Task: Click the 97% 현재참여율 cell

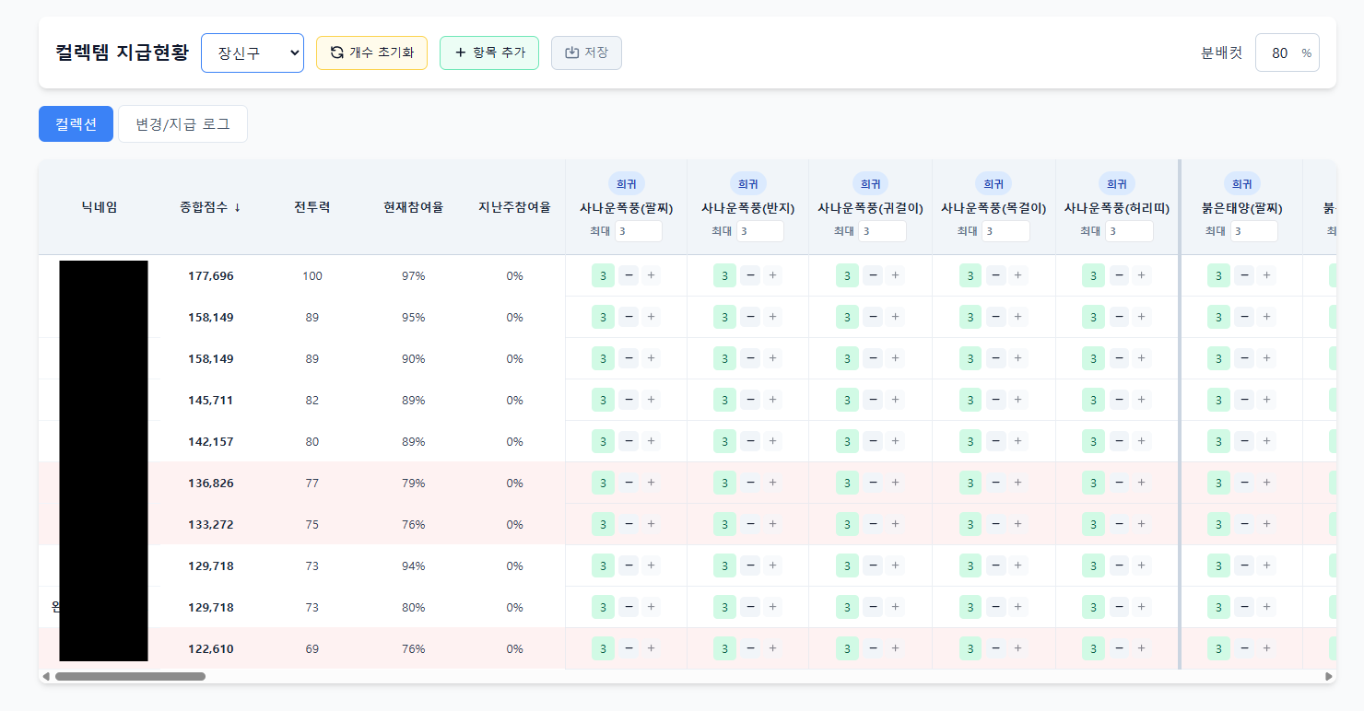Action: (413, 275)
